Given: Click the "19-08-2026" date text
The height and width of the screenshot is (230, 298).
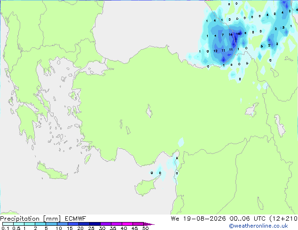Looking at the screenshot, I should 204,219.
